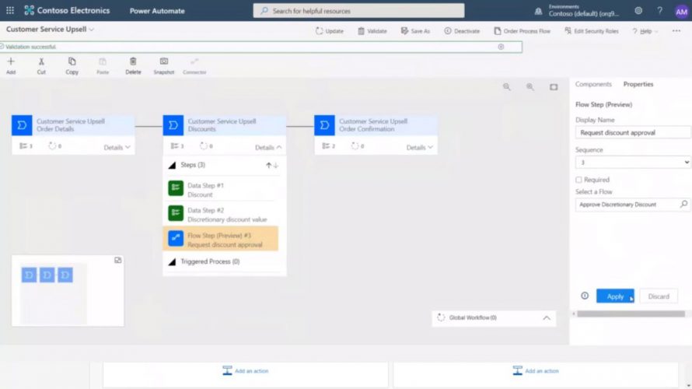Open the settings gear icon
Image resolution: width=692 pixels, height=389 pixels.
click(x=638, y=11)
